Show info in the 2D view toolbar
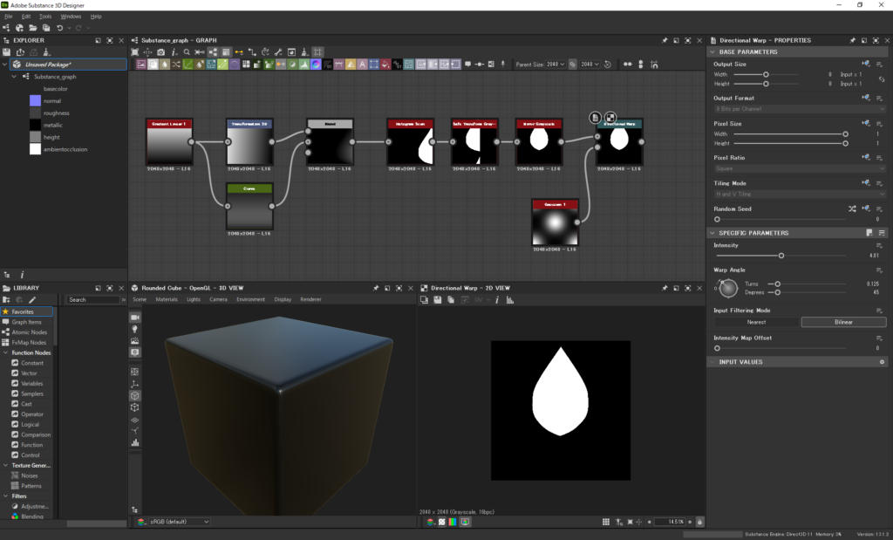This screenshot has height=540, width=893. point(497,299)
